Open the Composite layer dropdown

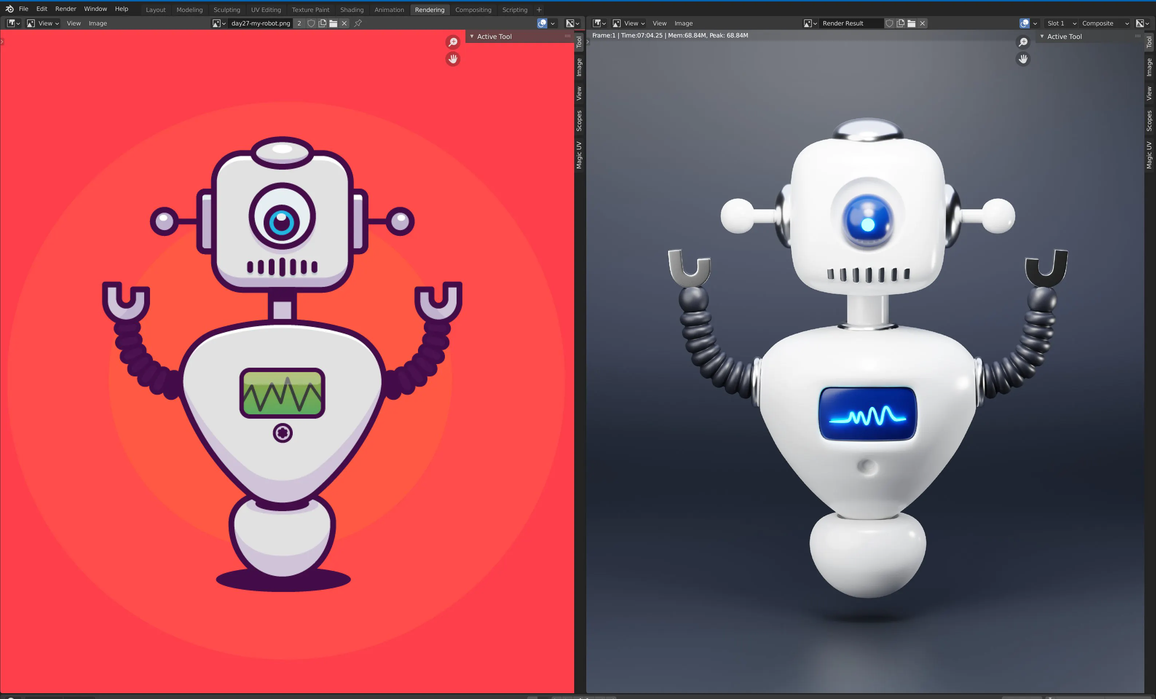(x=1105, y=23)
